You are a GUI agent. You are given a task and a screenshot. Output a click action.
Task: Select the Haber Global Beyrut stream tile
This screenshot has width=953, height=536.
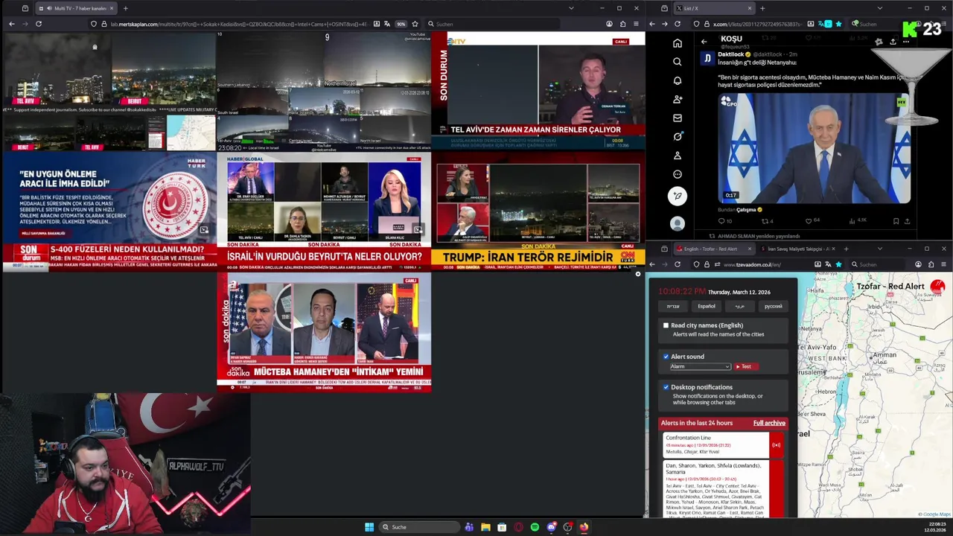point(324,211)
